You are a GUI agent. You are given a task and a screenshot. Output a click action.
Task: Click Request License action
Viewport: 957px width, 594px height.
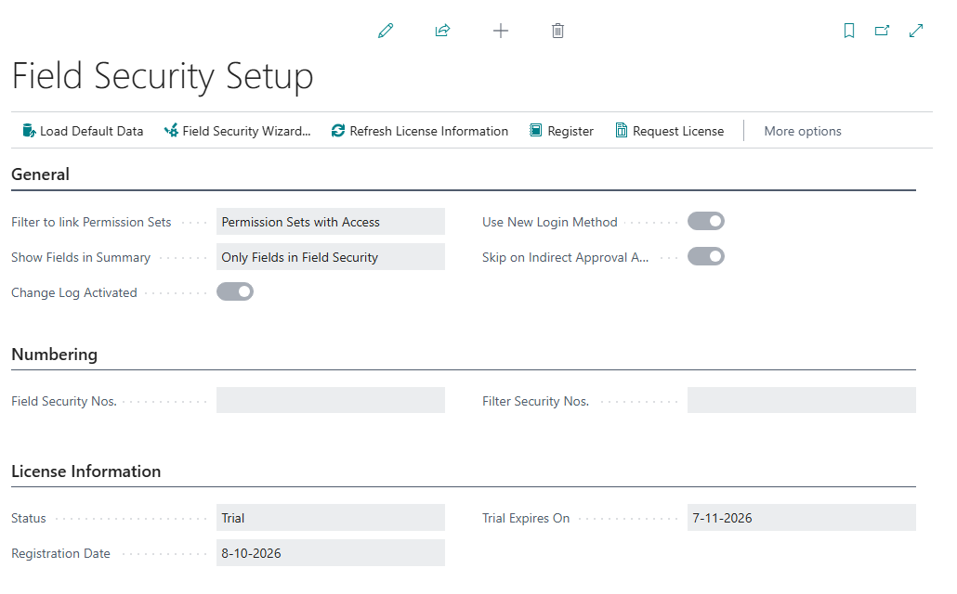[670, 131]
